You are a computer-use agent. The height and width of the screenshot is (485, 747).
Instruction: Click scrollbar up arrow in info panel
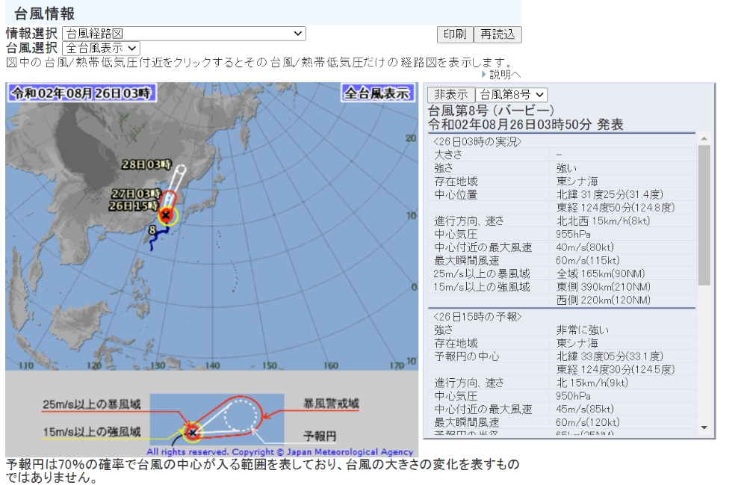704,139
